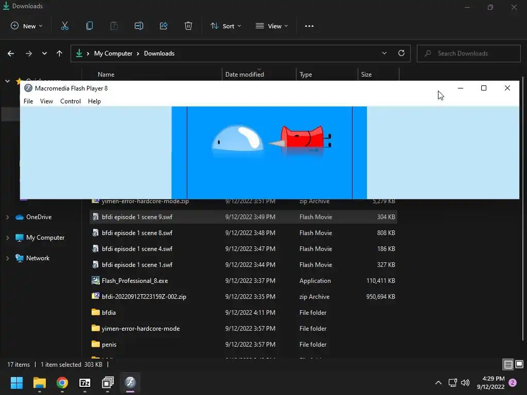
Task: Expand the OneDrive tree node
Action: pyautogui.click(x=7, y=217)
